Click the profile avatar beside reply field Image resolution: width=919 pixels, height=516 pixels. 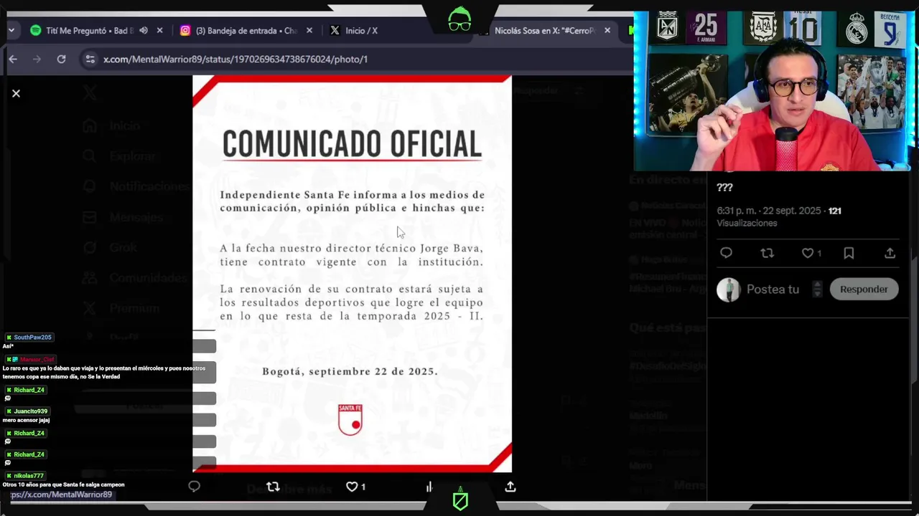click(x=728, y=290)
